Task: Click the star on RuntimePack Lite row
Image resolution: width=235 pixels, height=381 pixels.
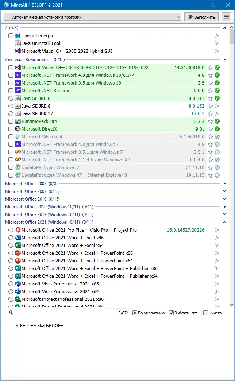Action: [x=210, y=121]
